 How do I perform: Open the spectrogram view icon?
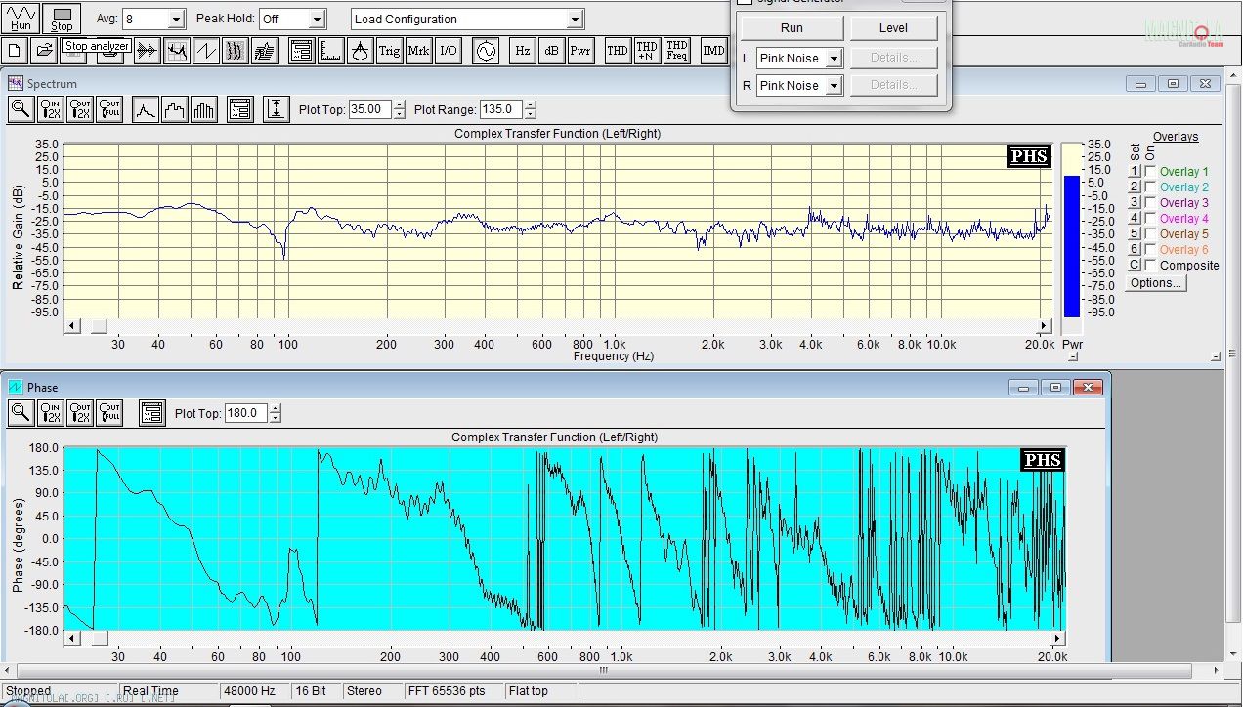pyautogui.click(x=235, y=51)
